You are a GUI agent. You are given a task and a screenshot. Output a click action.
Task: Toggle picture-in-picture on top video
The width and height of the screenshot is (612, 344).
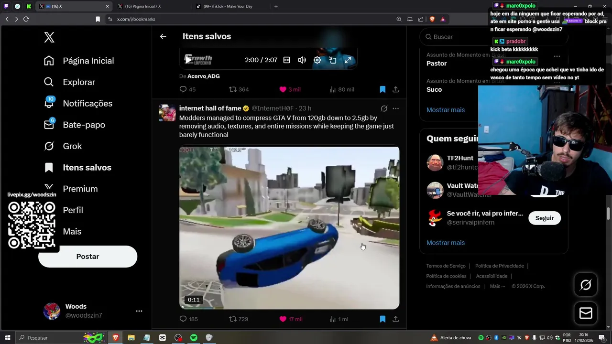tap(333, 60)
